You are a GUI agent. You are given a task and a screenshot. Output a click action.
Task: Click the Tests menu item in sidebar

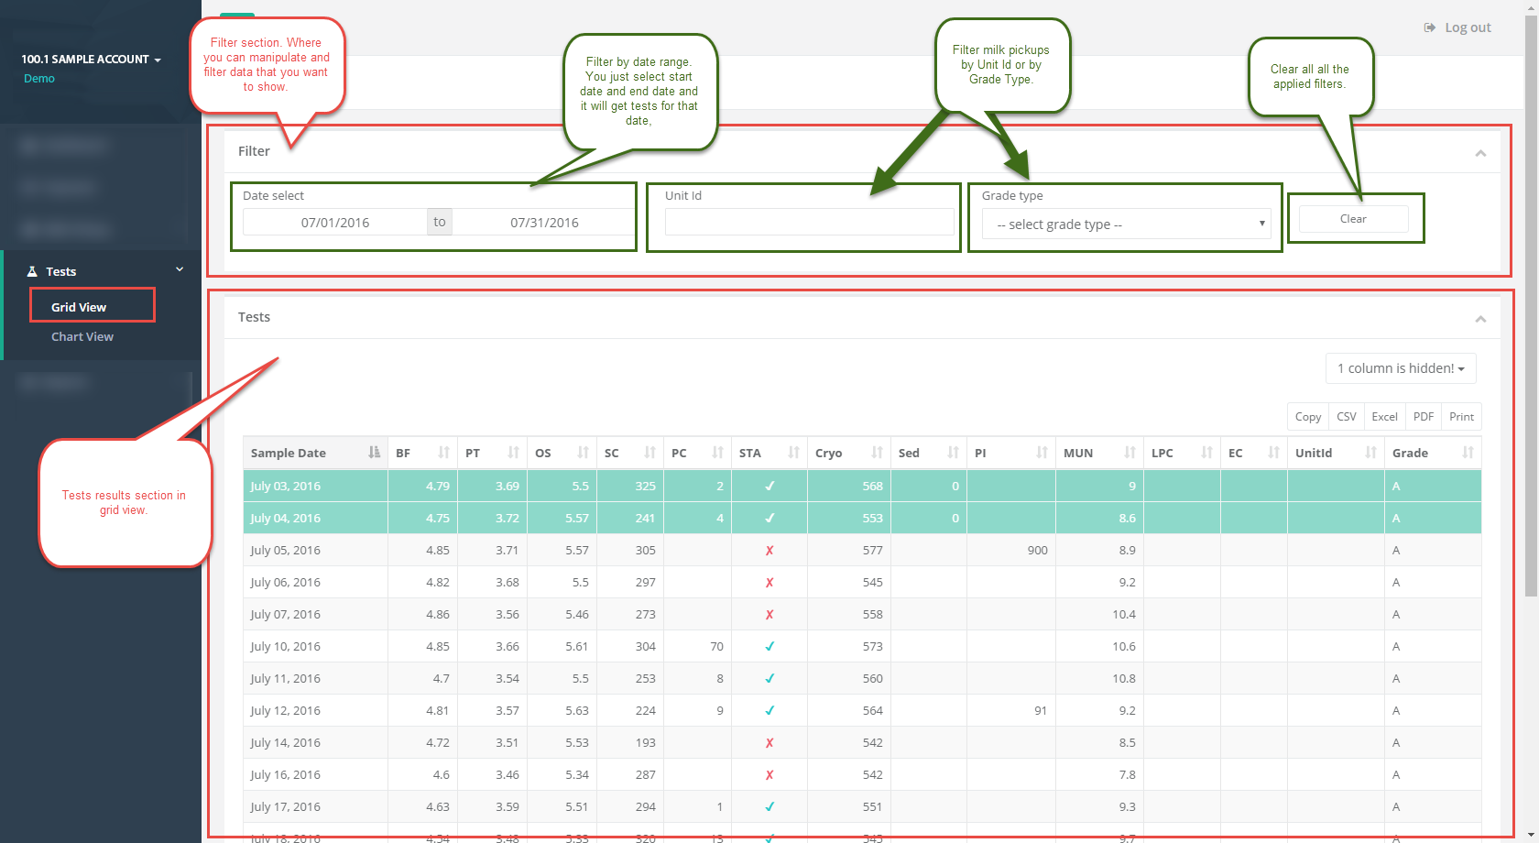point(101,271)
